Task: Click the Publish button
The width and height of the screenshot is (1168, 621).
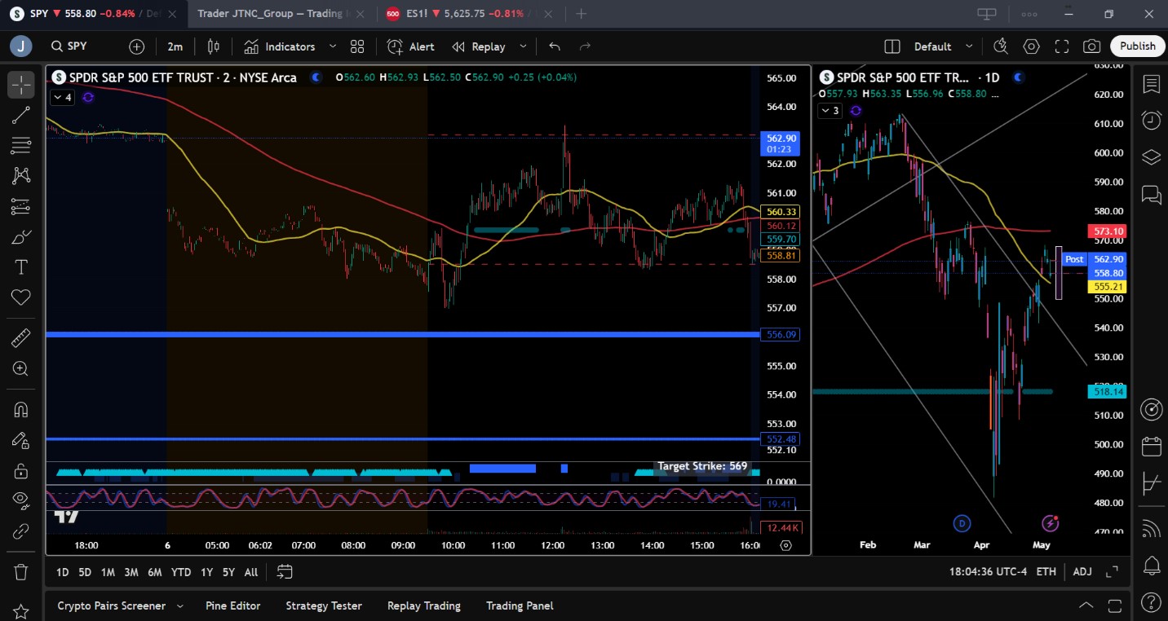Action: click(1136, 46)
